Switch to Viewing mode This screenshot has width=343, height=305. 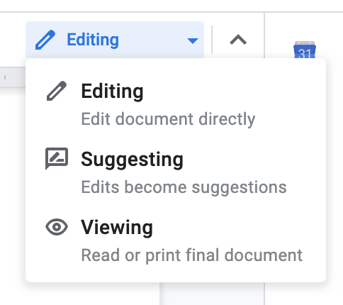pos(176,240)
